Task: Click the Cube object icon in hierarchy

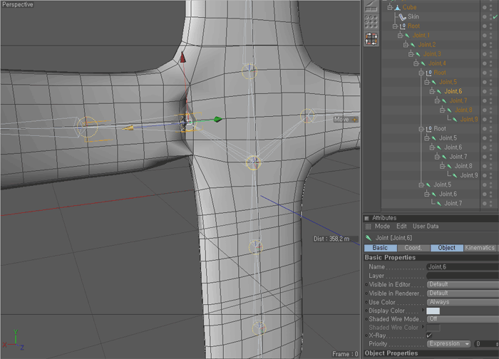Action: pos(396,7)
